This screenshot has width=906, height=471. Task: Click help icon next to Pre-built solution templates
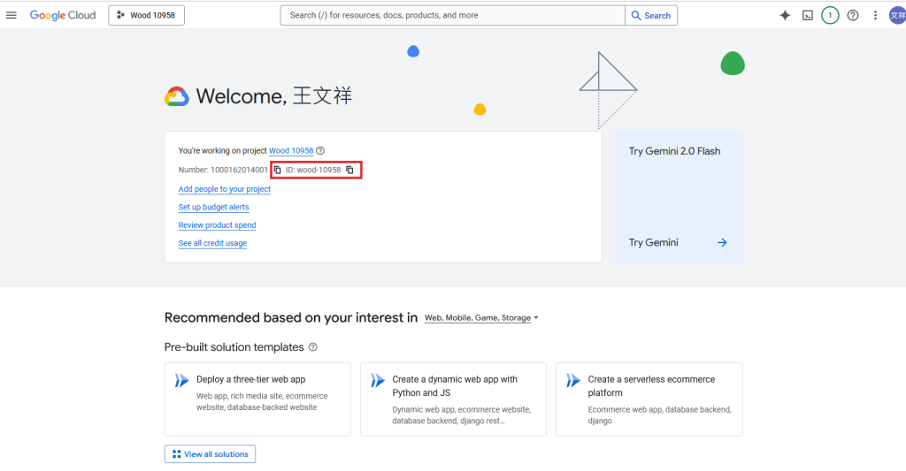point(312,347)
